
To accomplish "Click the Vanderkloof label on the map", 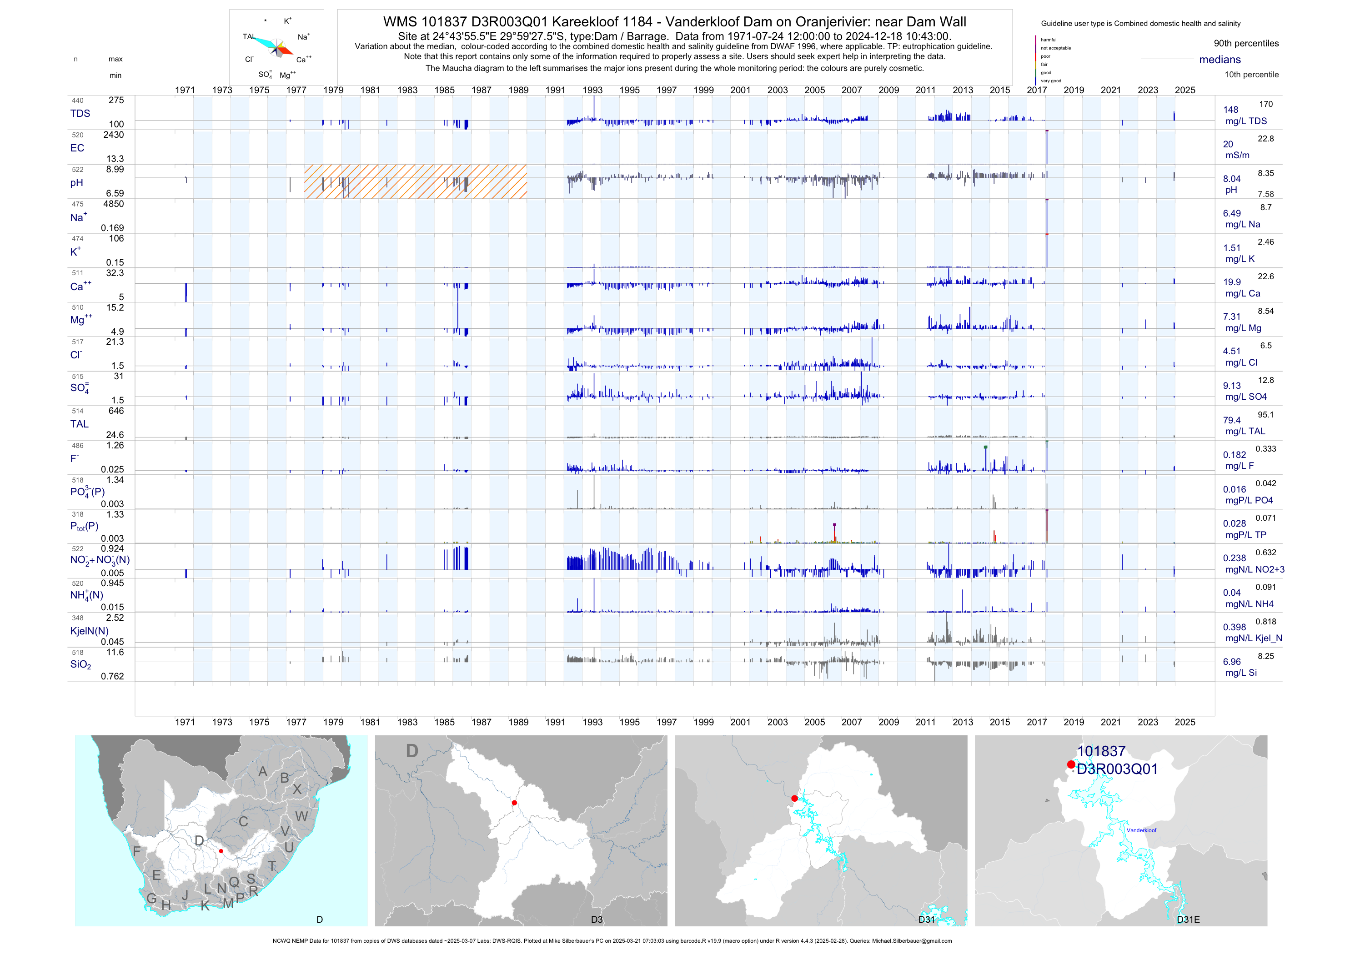I will pos(1141,830).
